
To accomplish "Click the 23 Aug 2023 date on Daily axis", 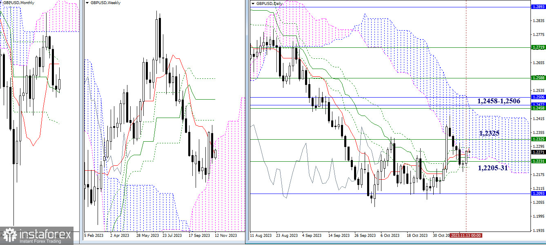I will (x=287, y=236).
